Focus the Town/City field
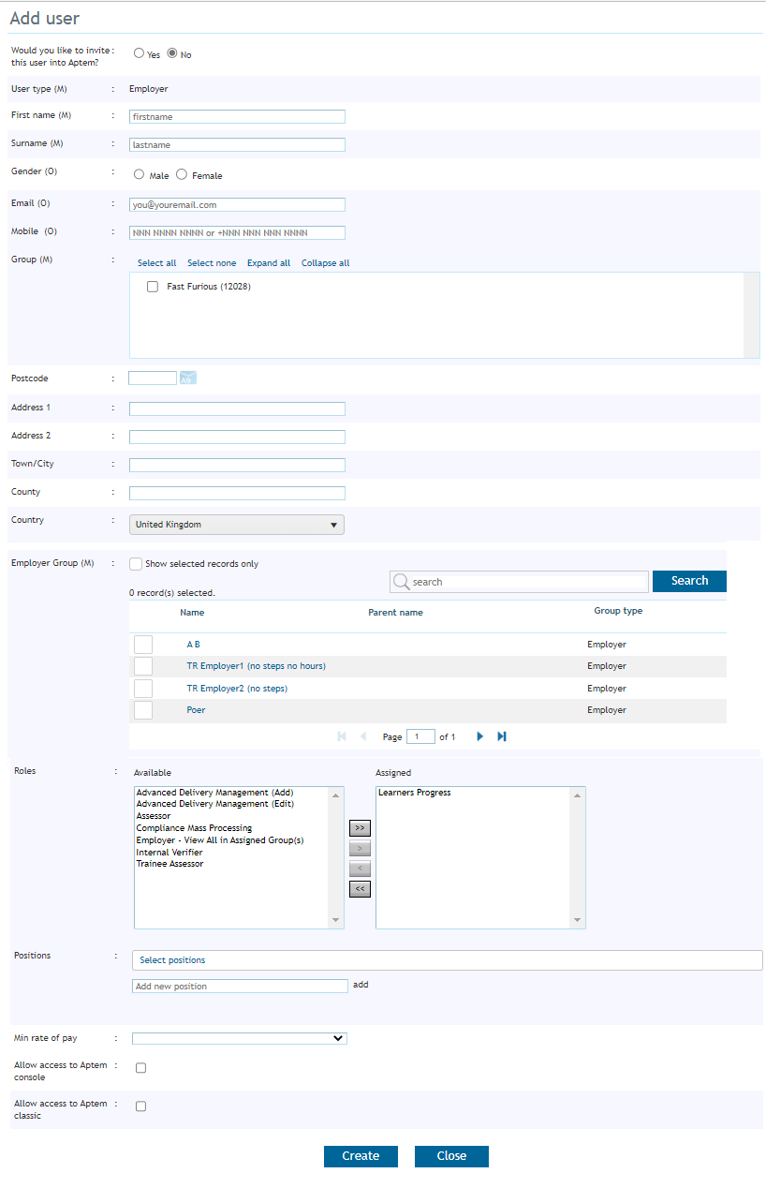 (237, 465)
